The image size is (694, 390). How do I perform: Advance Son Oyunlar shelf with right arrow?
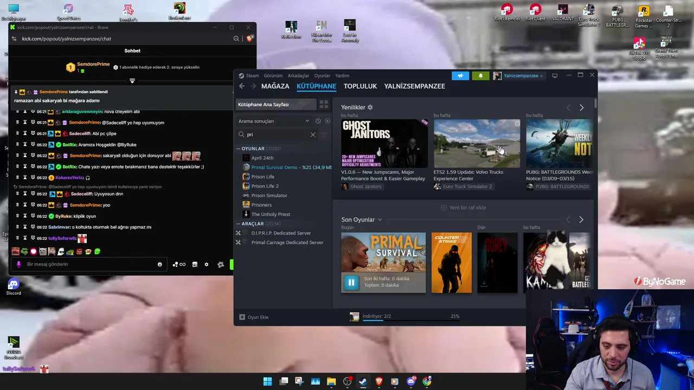[x=581, y=219]
